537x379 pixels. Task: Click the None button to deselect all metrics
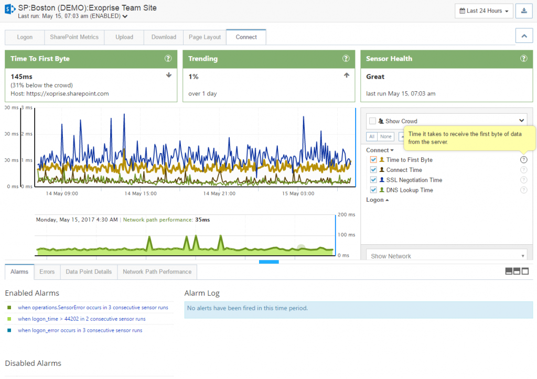click(386, 136)
